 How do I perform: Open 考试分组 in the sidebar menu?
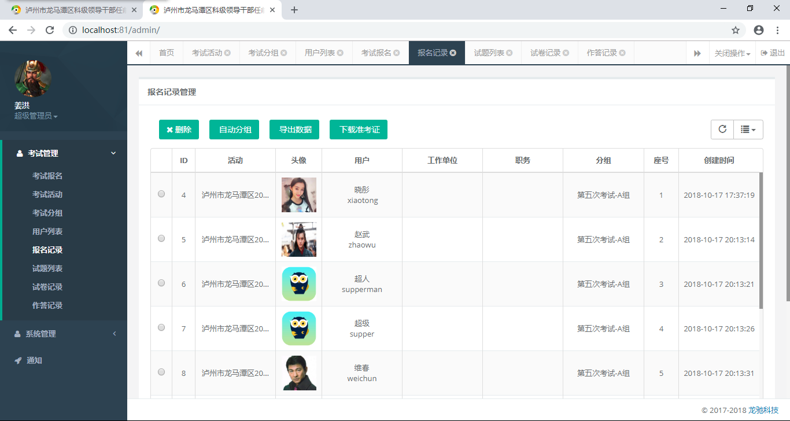[x=47, y=213]
